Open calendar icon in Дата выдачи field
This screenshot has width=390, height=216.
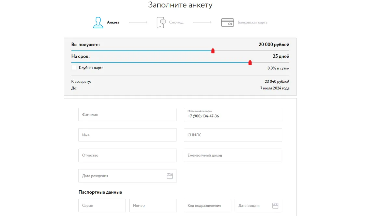click(x=275, y=206)
